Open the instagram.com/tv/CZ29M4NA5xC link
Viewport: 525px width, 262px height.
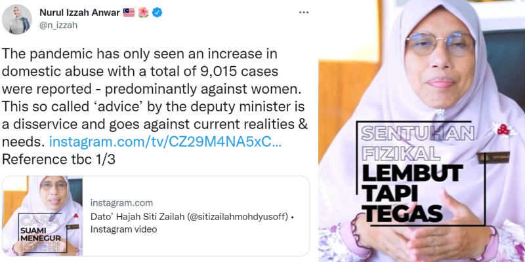point(165,141)
